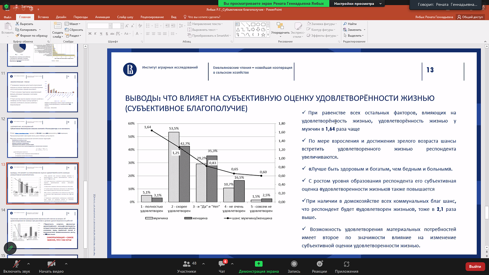The height and width of the screenshot is (275, 489).
Task: Toggle bold formatting with the Ж icon
Action: (x=90, y=33)
